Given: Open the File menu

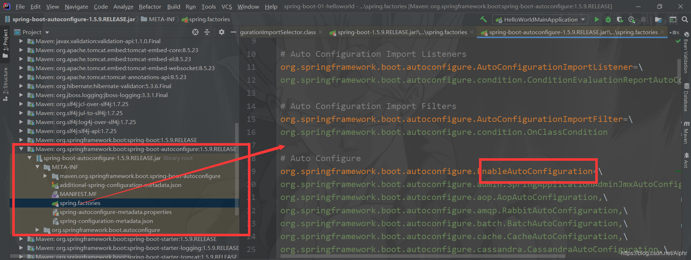Looking at the screenshot, I should pyautogui.click(x=20, y=6).
